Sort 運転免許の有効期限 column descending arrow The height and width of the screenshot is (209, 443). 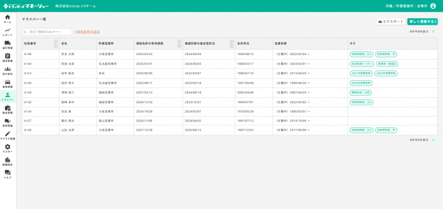tap(179, 46)
